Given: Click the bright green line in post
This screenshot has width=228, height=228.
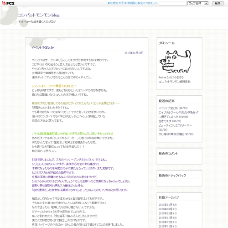Looking at the screenshot, I should tap(73, 134).
